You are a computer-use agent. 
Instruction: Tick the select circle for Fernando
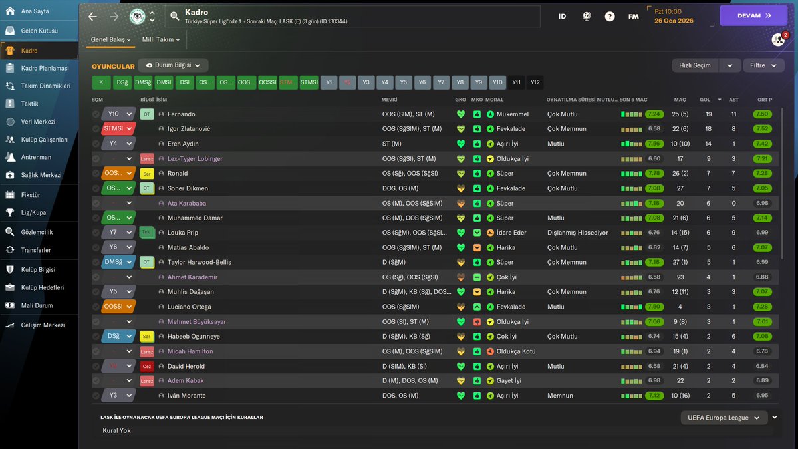coord(96,114)
